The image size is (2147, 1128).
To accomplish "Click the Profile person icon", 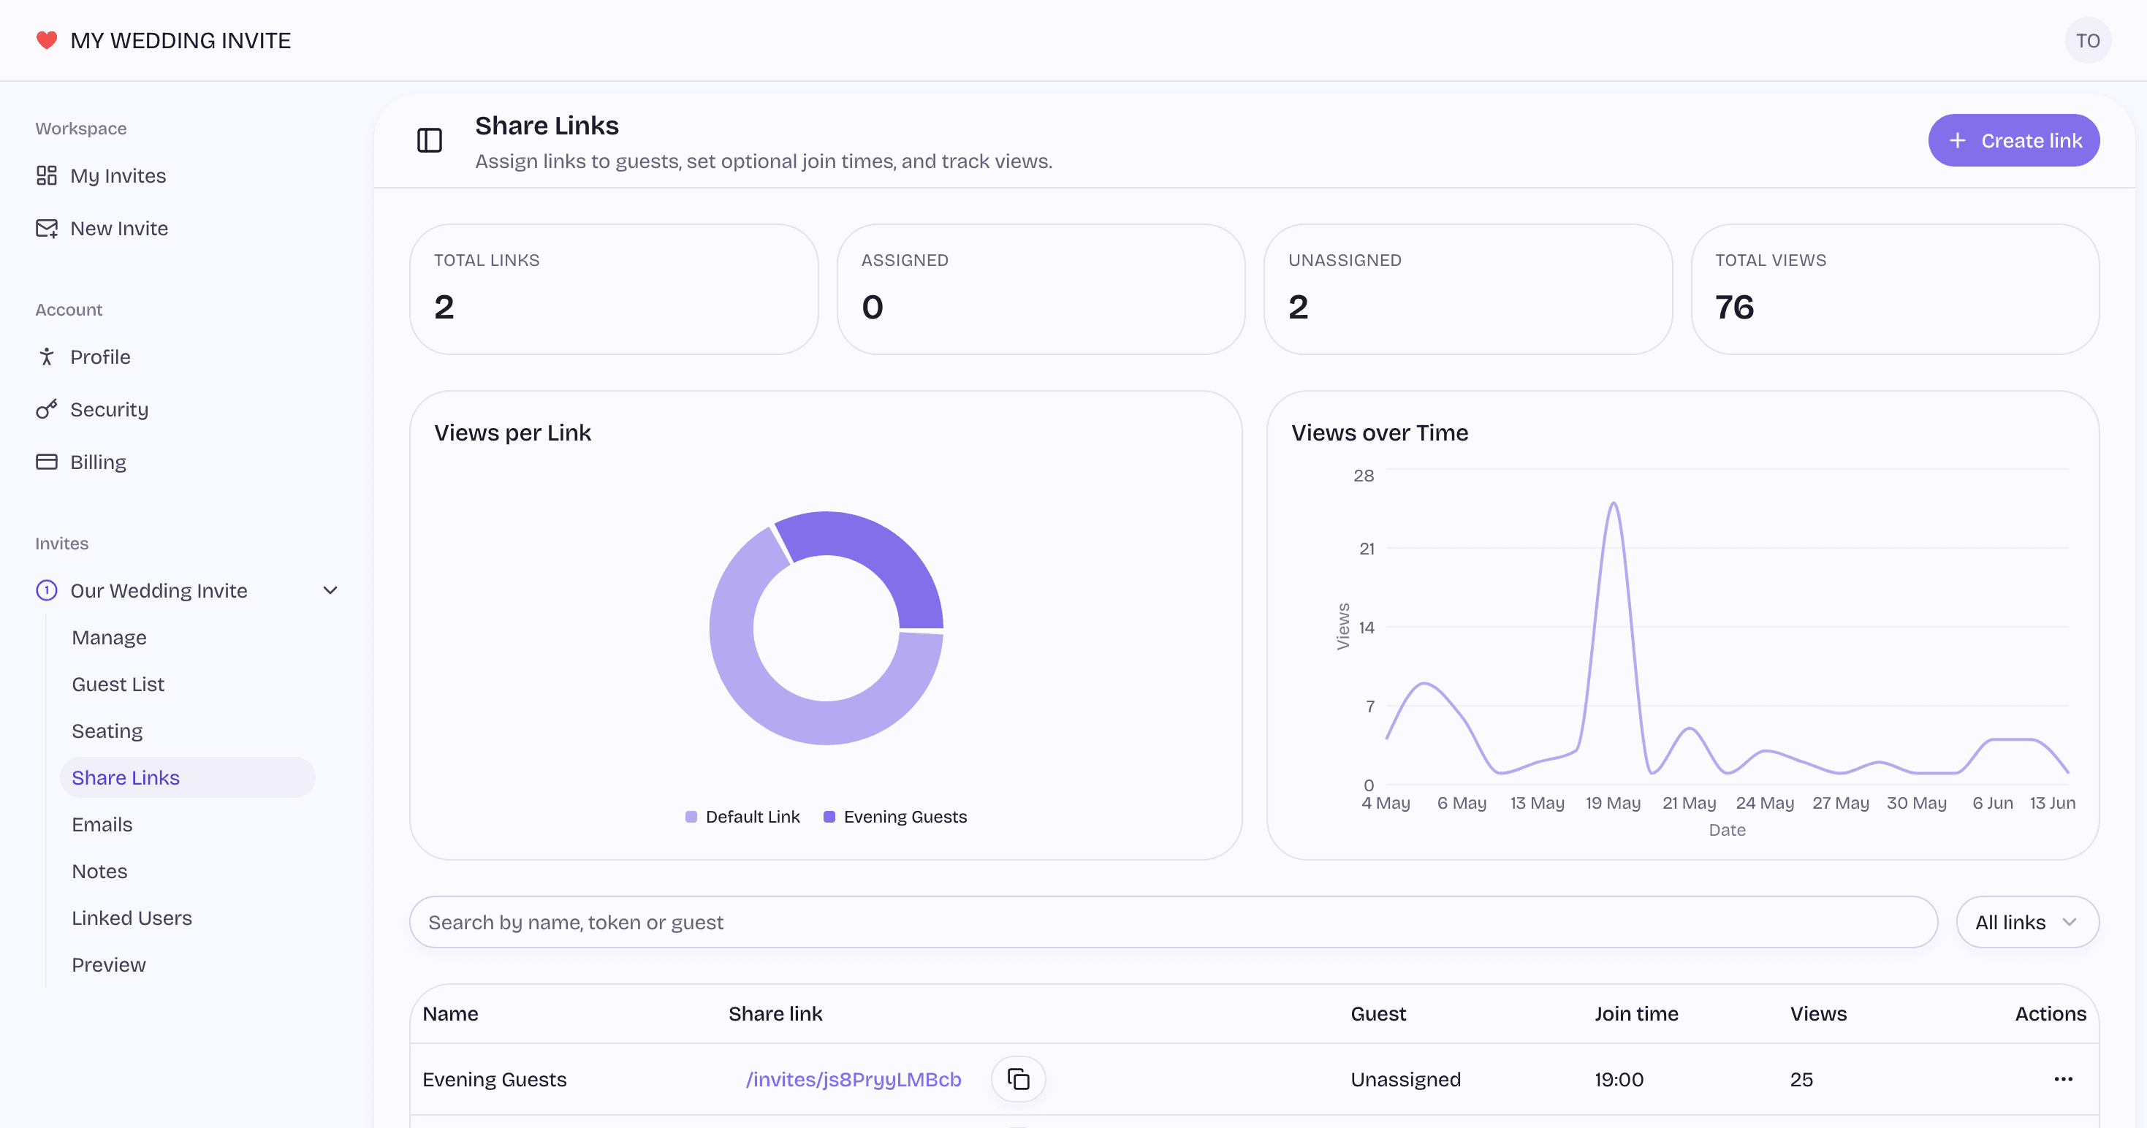I will pyautogui.click(x=47, y=357).
